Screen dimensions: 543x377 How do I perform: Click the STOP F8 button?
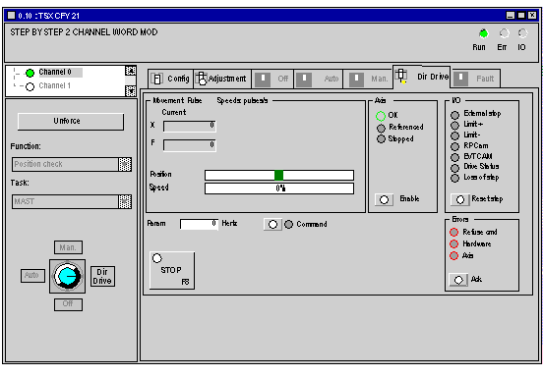point(172,270)
